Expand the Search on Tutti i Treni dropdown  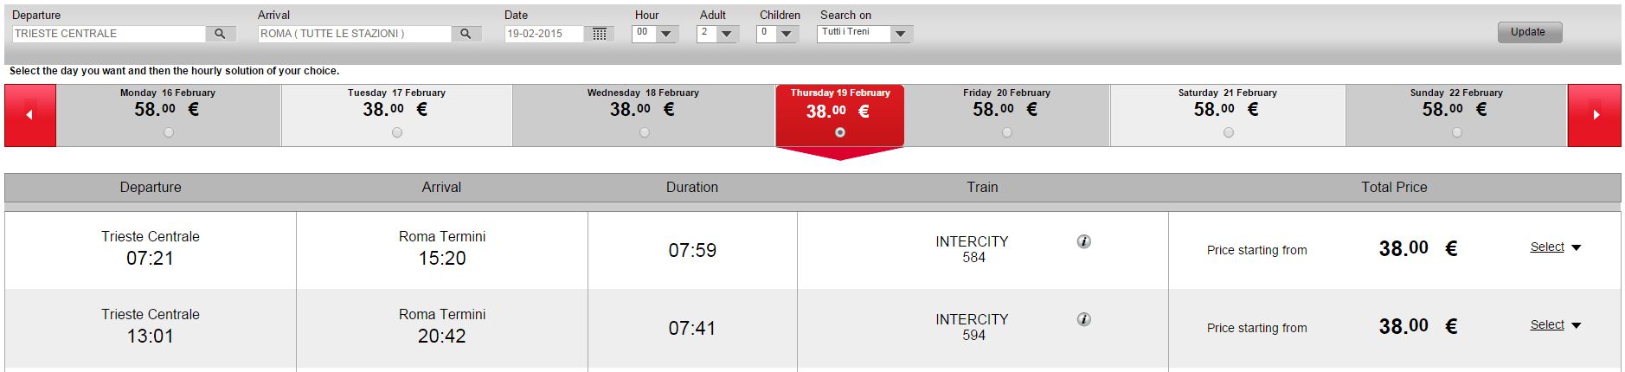[x=900, y=35]
